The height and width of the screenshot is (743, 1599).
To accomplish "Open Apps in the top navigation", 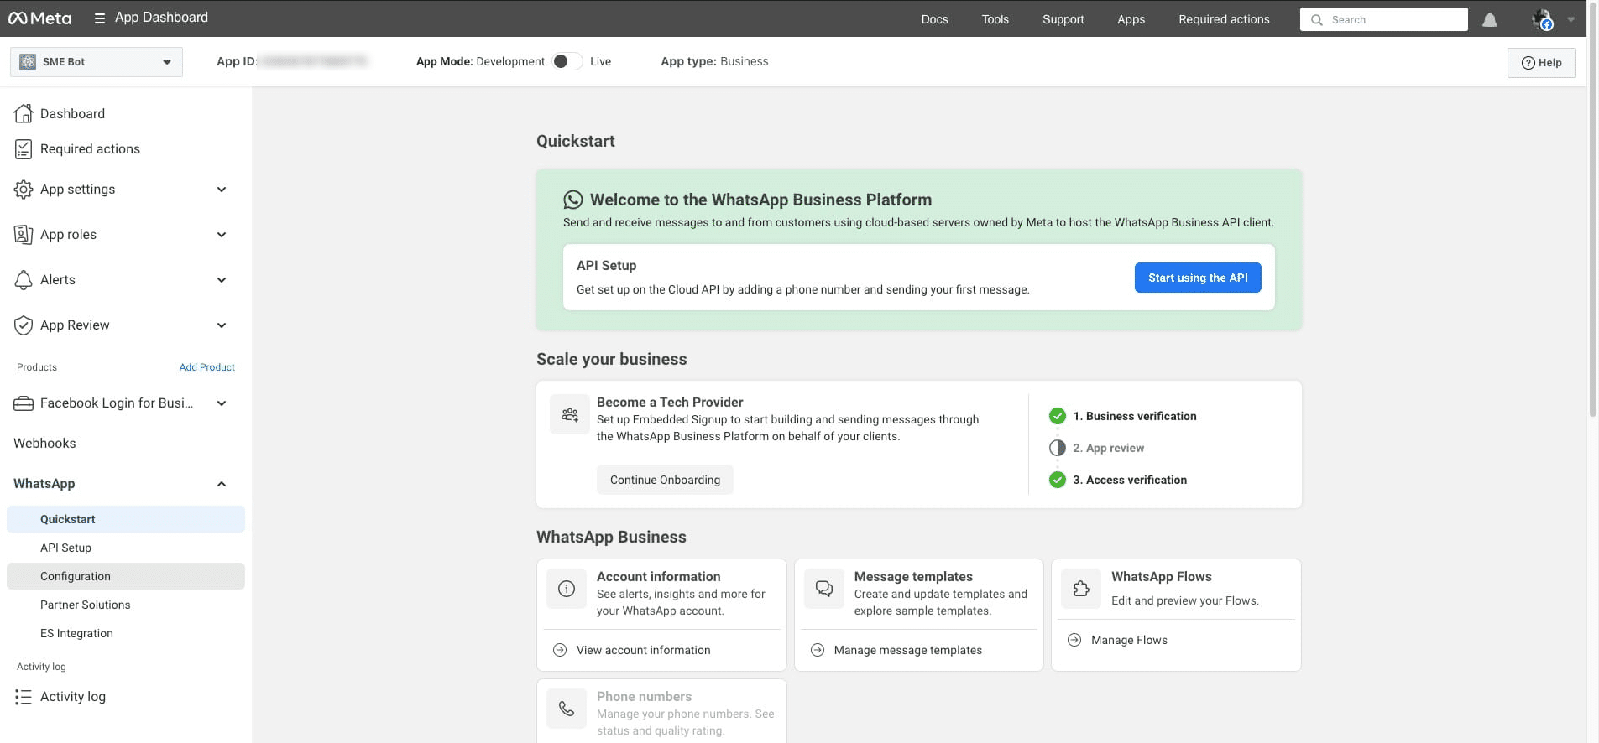I will coord(1131,19).
